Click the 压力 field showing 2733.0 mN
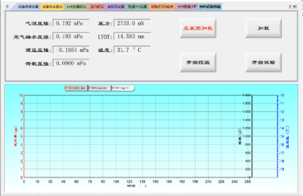This screenshot has height=196, width=303. coord(132,23)
